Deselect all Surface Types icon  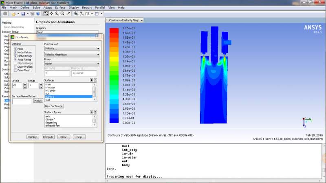(95, 112)
